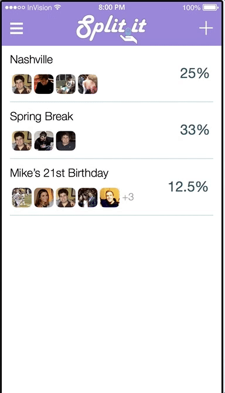Viewport: 225px width, 393px height.
Task: Tap the plus icon to add a split
Action: (206, 28)
